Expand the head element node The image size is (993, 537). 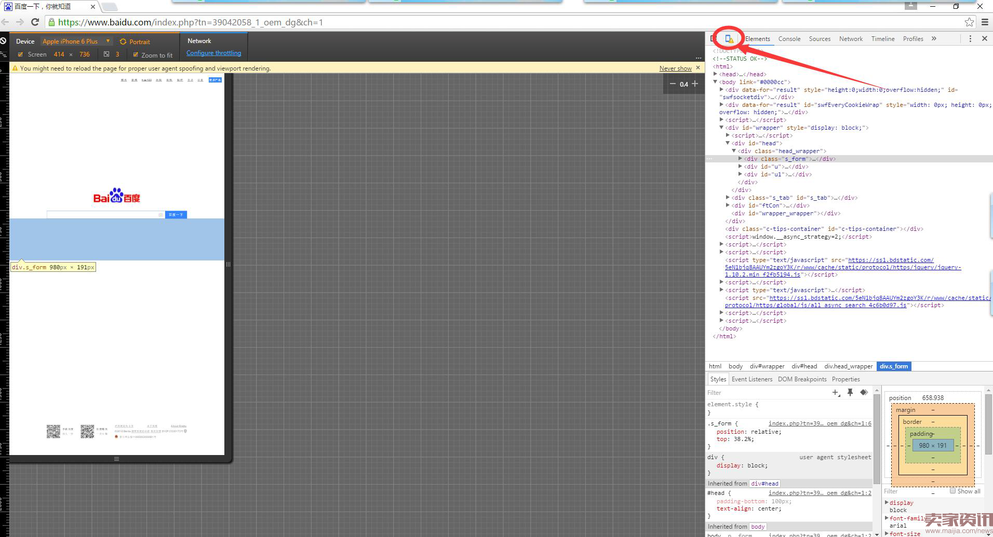point(715,74)
